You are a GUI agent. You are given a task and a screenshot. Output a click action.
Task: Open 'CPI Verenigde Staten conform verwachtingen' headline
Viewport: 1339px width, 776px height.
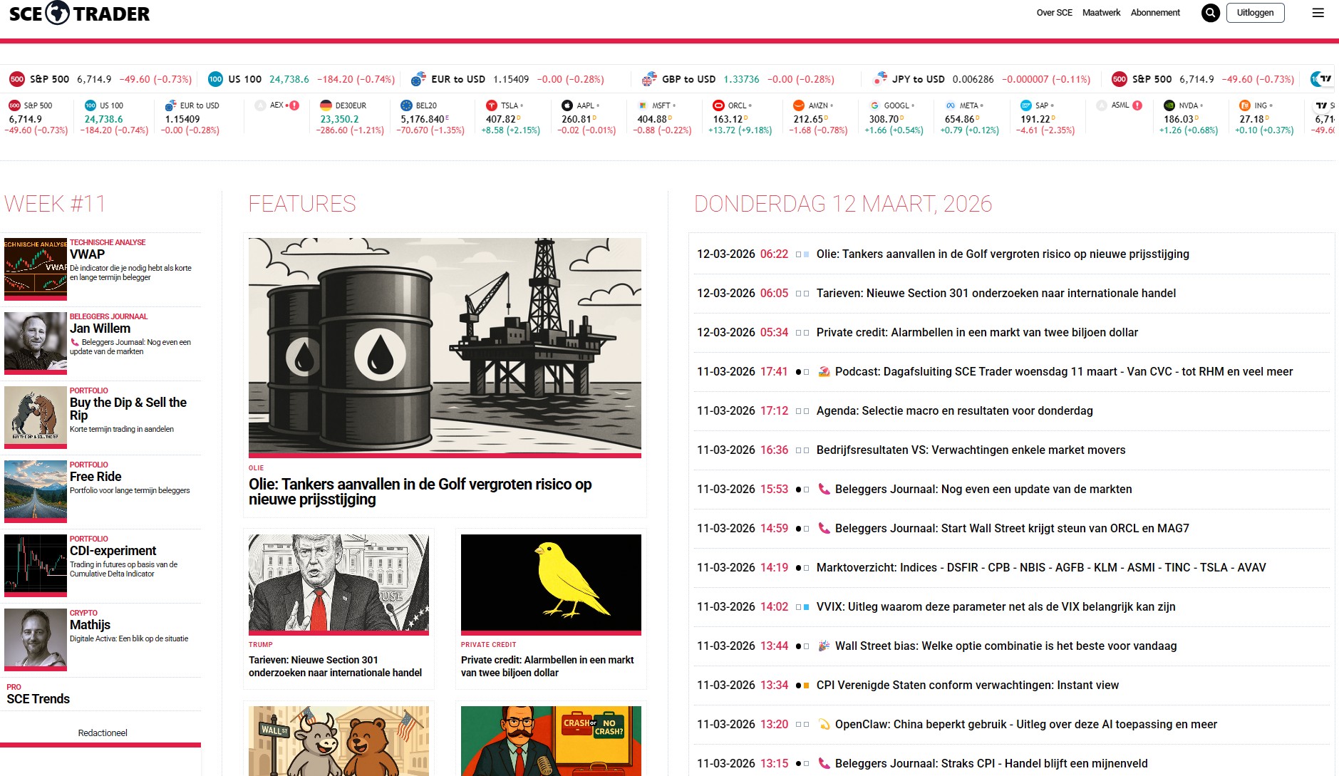[967, 685]
